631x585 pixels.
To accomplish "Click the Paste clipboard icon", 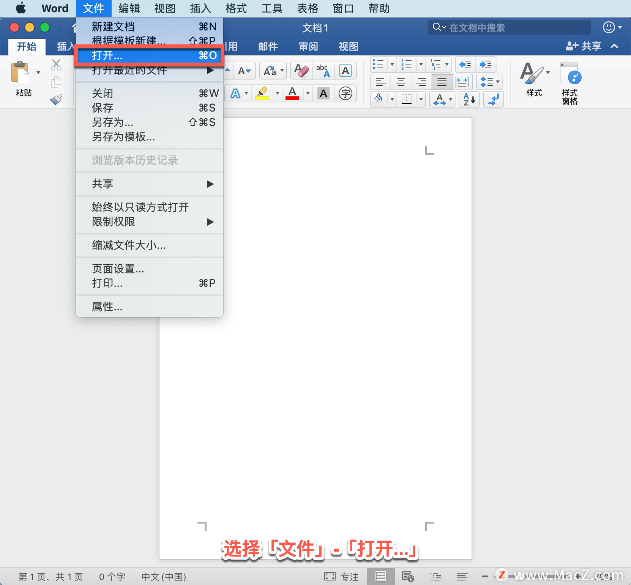I will point(21,72).
